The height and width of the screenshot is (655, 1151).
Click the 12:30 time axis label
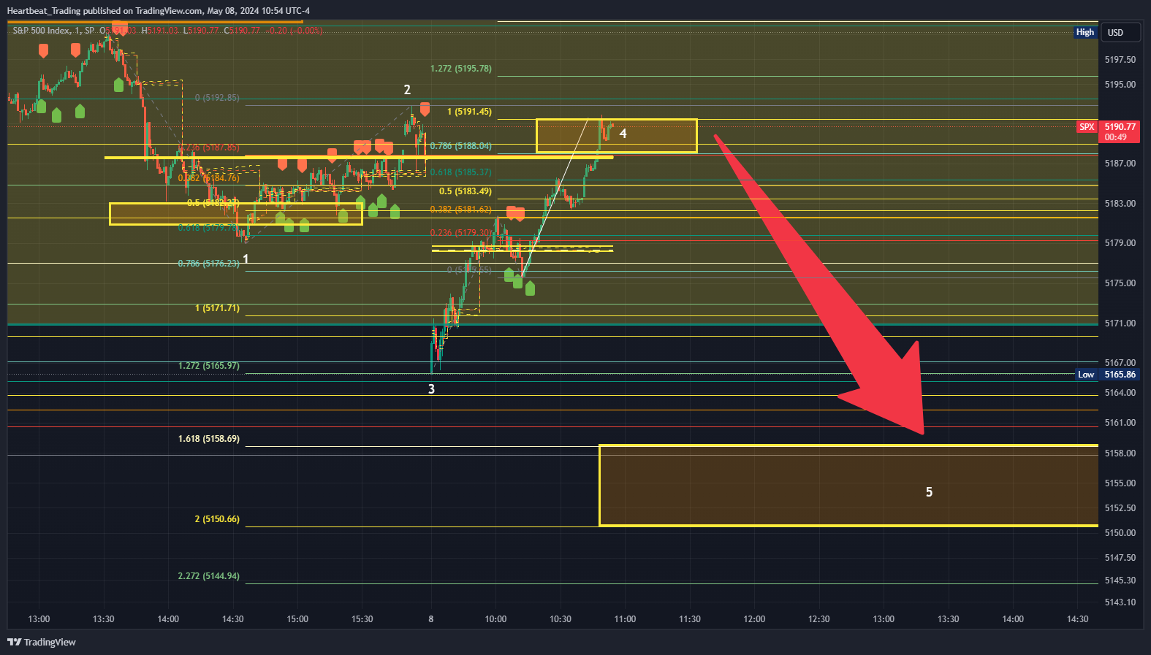click(819, 619)
